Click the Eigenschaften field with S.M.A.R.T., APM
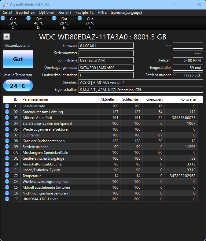Viewport: 206px width, 241px height. click(141, 90)
